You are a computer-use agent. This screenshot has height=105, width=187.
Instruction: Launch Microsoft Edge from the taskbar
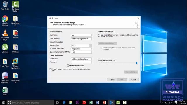coord(64,102)
